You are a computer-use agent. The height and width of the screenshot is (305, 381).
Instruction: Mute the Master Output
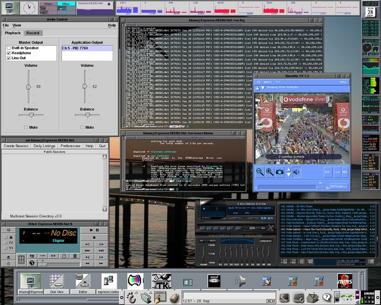26,127
